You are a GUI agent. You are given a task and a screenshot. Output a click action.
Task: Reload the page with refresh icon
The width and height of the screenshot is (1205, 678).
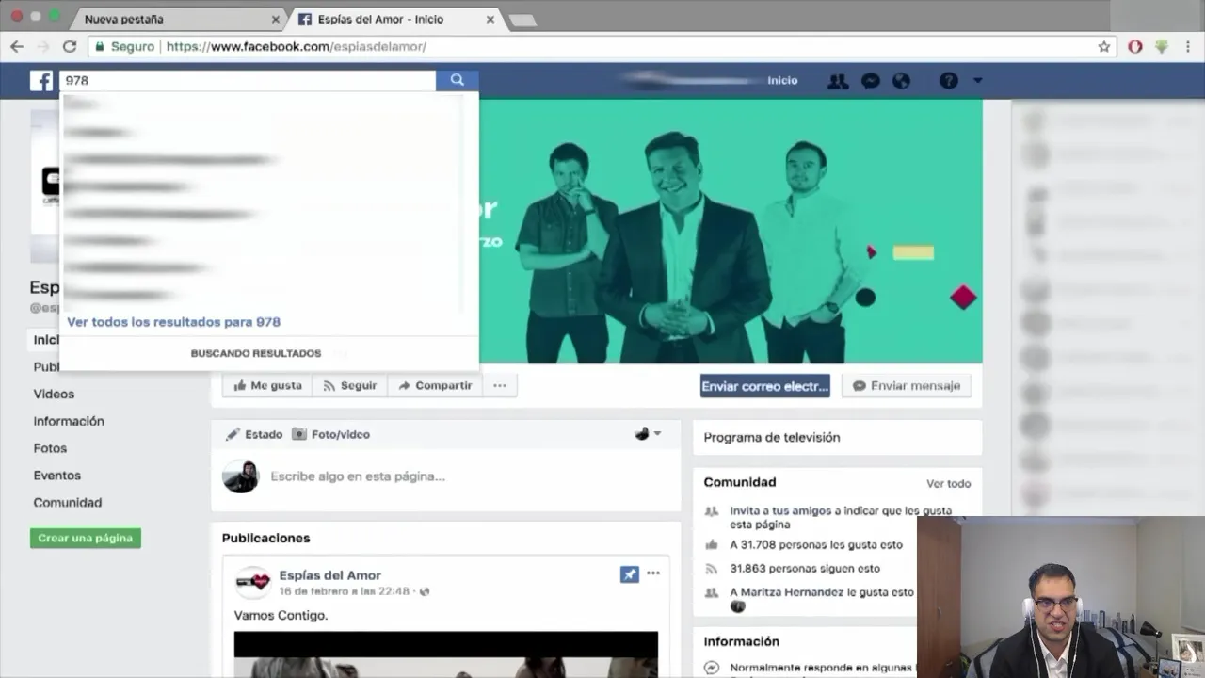pyautogui.click(x=69, y=46)
